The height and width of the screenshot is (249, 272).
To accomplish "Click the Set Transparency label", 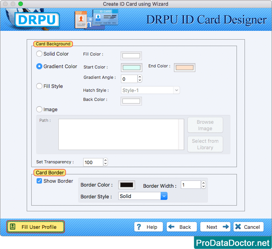I will [x=55, y=162].
